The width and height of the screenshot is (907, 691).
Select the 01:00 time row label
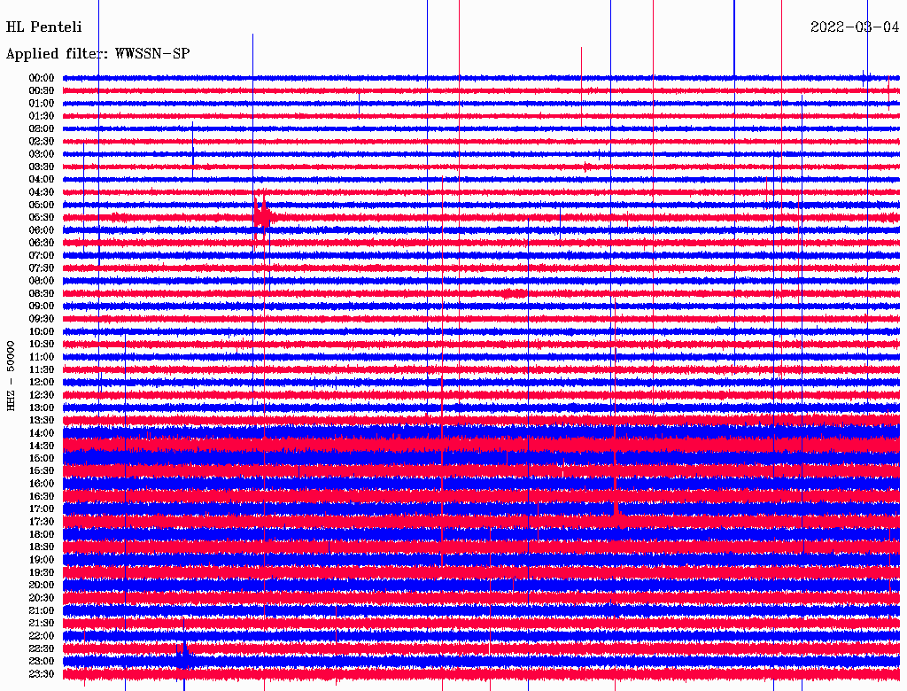[42, 103]
